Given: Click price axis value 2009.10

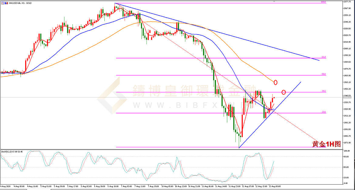Looking at the screenshot, I should click(x=347, y=48).
